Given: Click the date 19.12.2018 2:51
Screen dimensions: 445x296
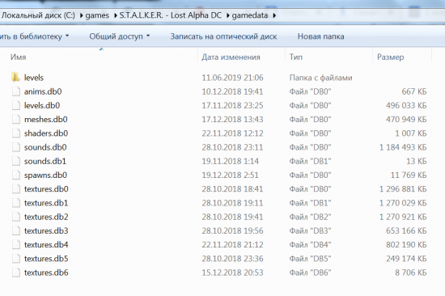Looking at the screenshot, I should (x=230, y=175).
